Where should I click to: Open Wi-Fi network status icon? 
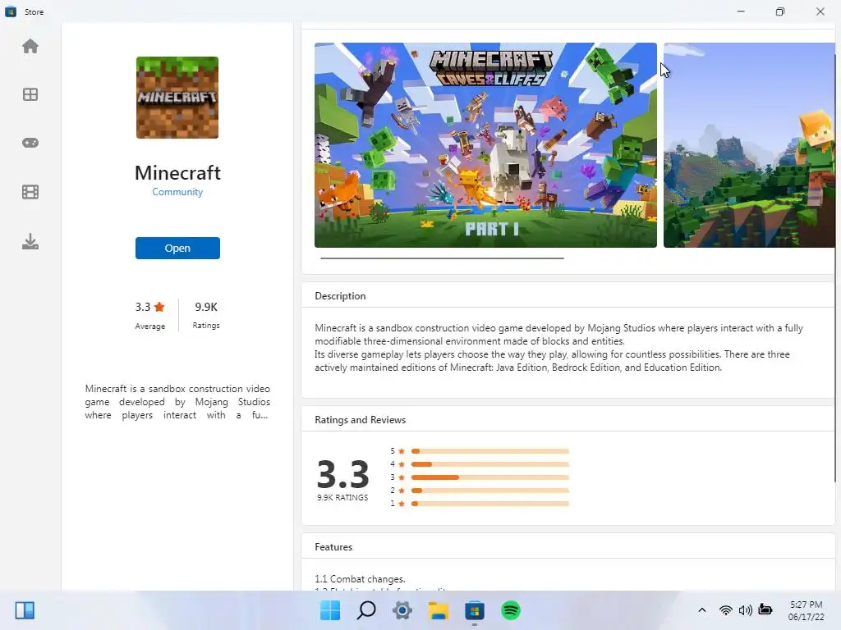[726, 610]
